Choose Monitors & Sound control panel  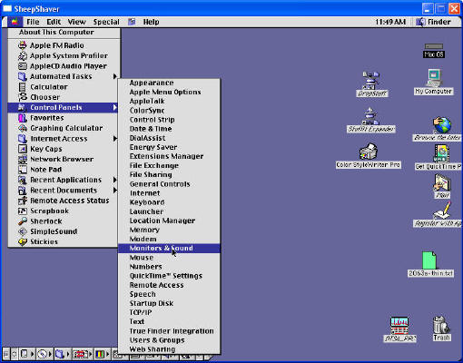169,249
